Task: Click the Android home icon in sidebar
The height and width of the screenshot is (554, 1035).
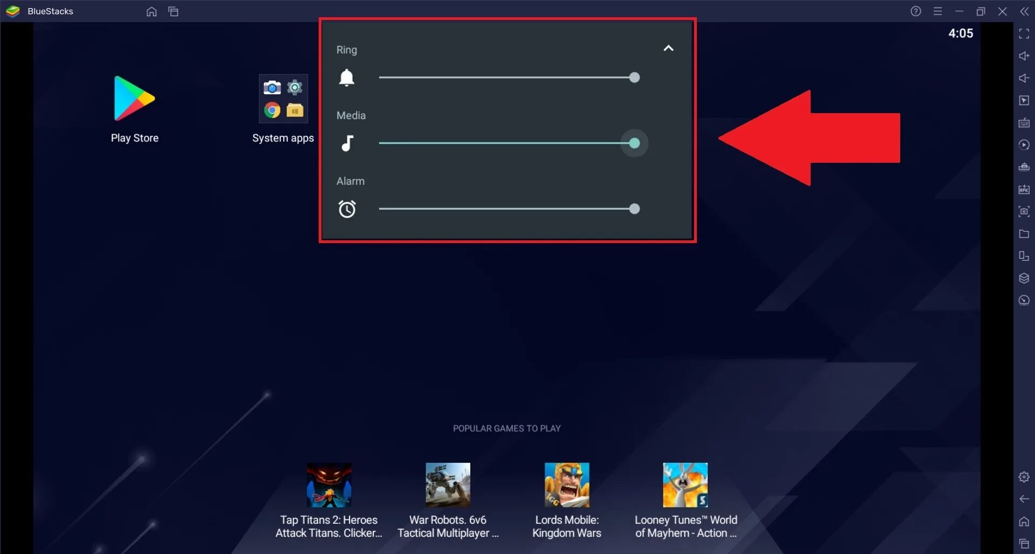Action: [x=1024, y=522]
